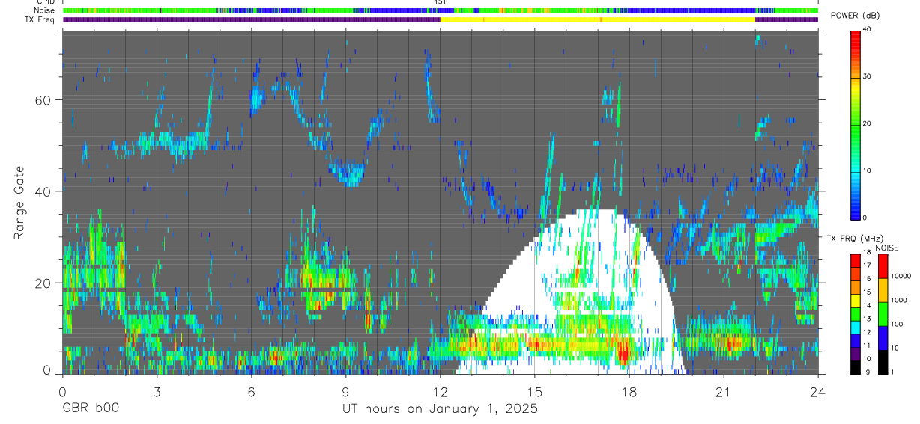920x424 pixels.
Task: Click the time axis tick '6'
Action: pos(251,392)
